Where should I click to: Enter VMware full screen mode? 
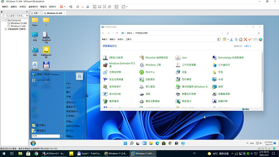point(105,7)
